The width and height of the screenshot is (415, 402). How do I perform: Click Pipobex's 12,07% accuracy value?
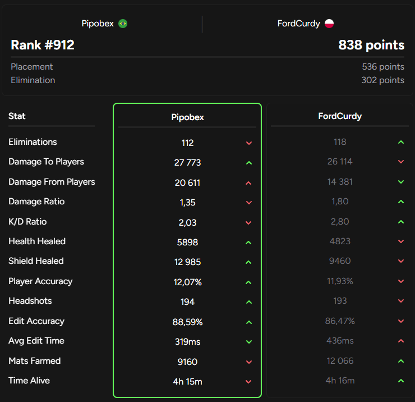[187, 282]
